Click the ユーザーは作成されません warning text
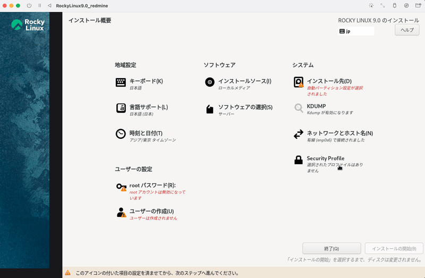This screenshot has height=278, width=425. (x=153, y=218)
